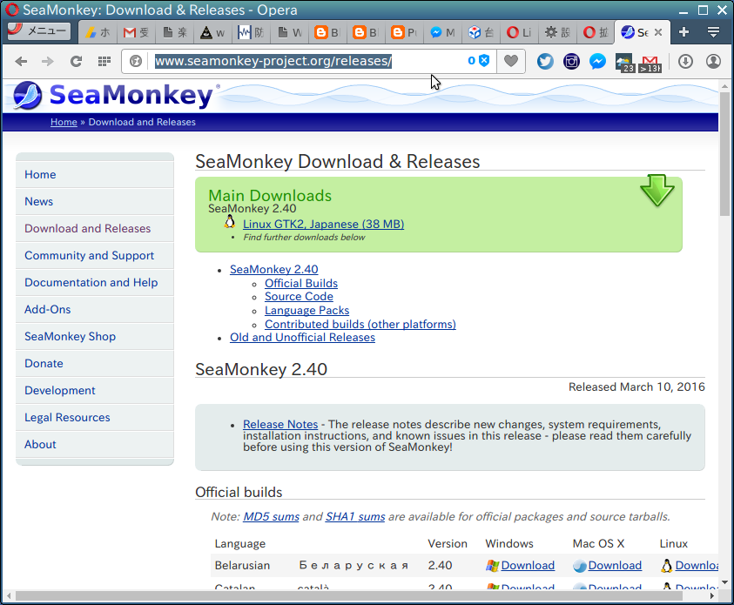734x605 pixels.
Task: Open a new tab with plus button
Action: (683, 32)
